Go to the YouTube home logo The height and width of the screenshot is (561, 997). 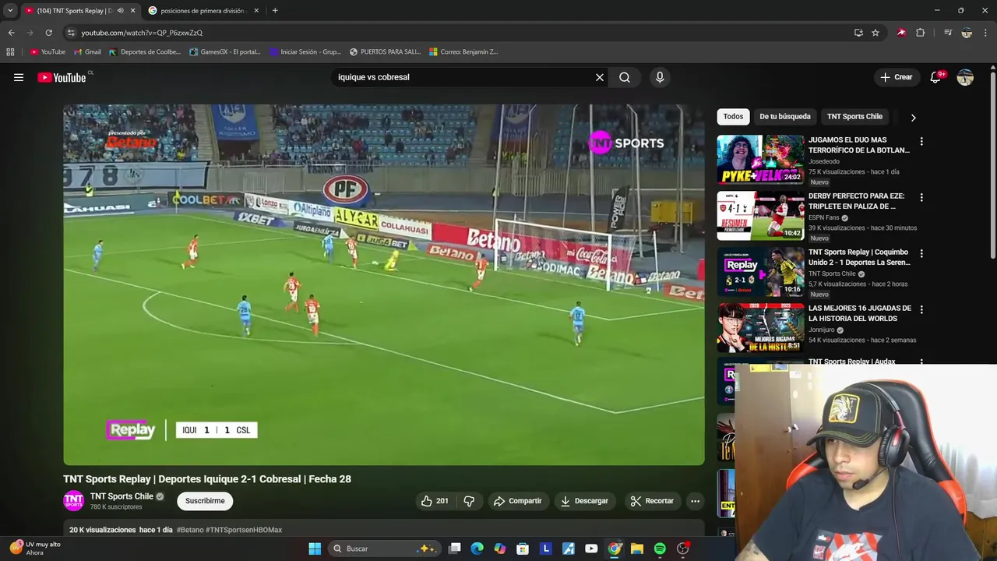(62, 77)
